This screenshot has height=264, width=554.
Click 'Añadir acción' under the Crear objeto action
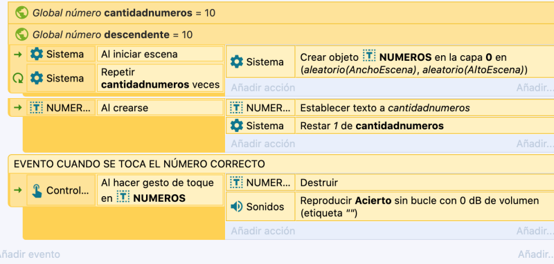tap(263, 87)
